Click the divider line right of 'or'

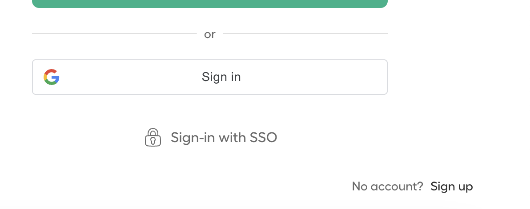305,34
